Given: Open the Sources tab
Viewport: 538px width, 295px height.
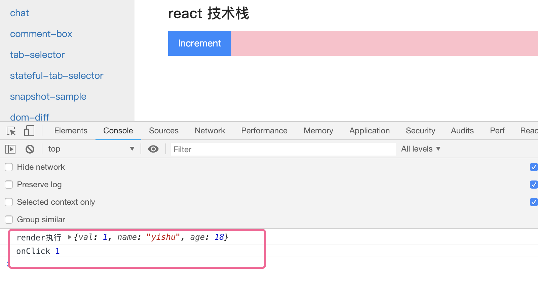Looking at the screenshot, I should pyautogui.click(x=164, y=131).
